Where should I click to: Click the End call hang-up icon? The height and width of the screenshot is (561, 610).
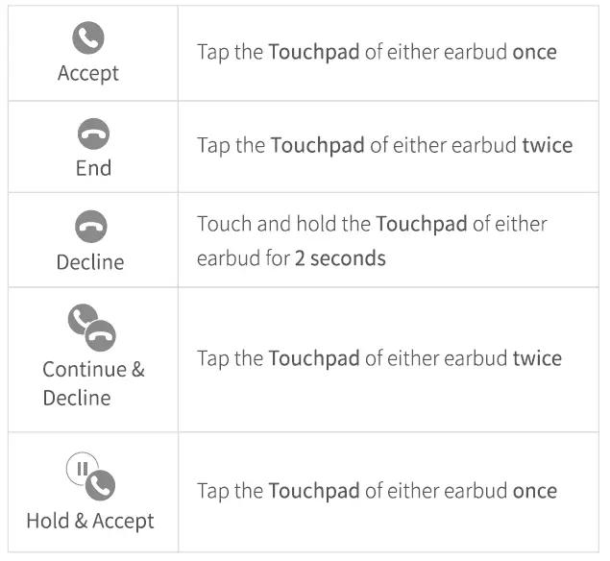(x=93, y=133)
